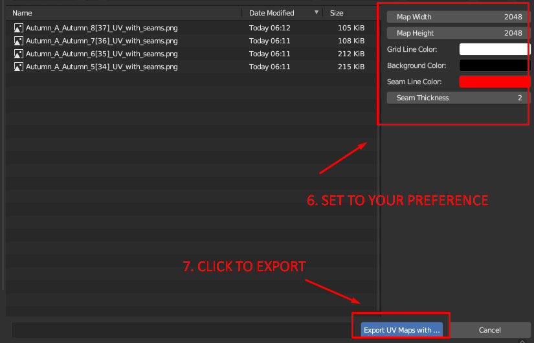Image resolution: width=534 pixels, height=343 pixels.
Task: Click image icon of Autumn_8[37] file
Action: coord(18,28)
